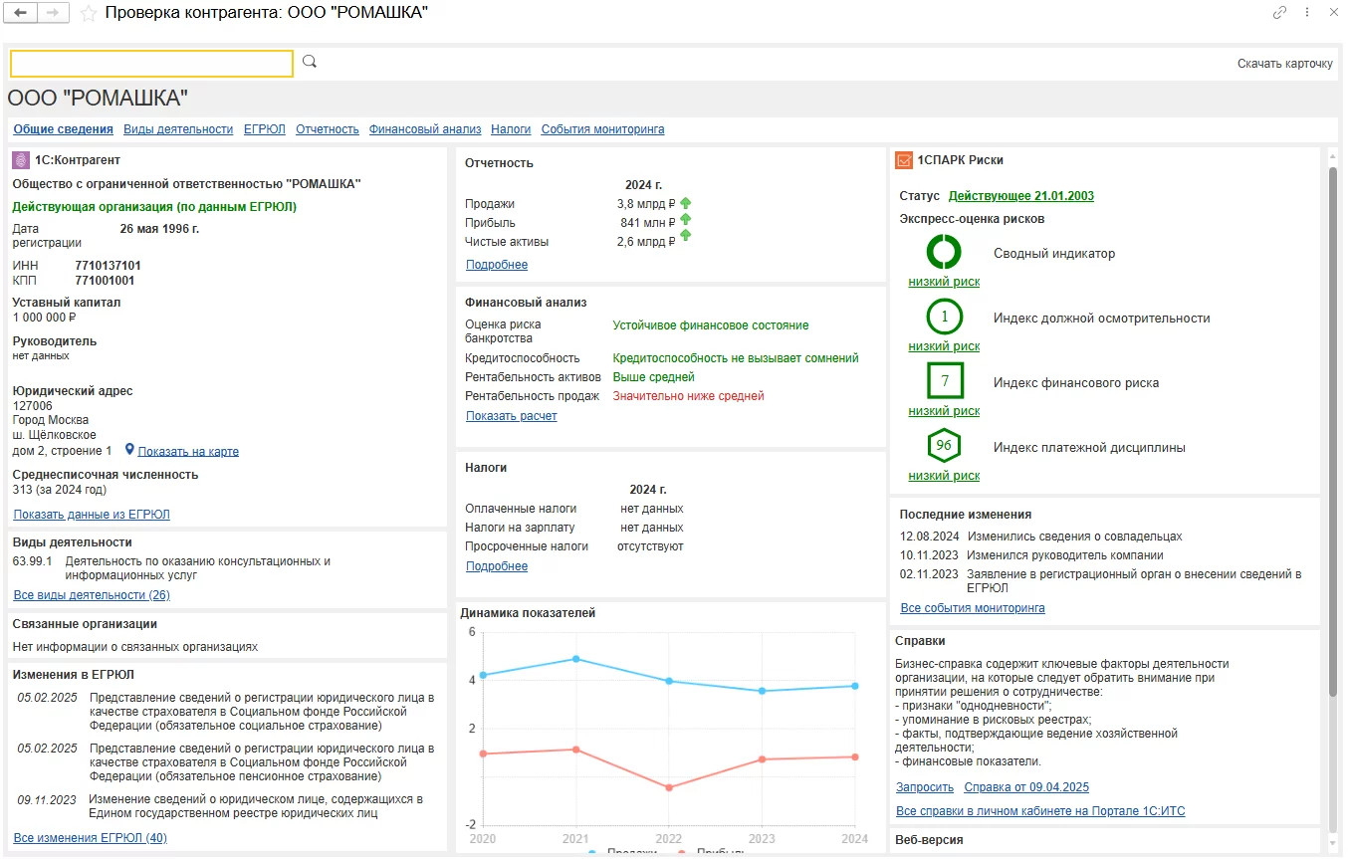Click the square financial risk index icon

tap(943, 382)
